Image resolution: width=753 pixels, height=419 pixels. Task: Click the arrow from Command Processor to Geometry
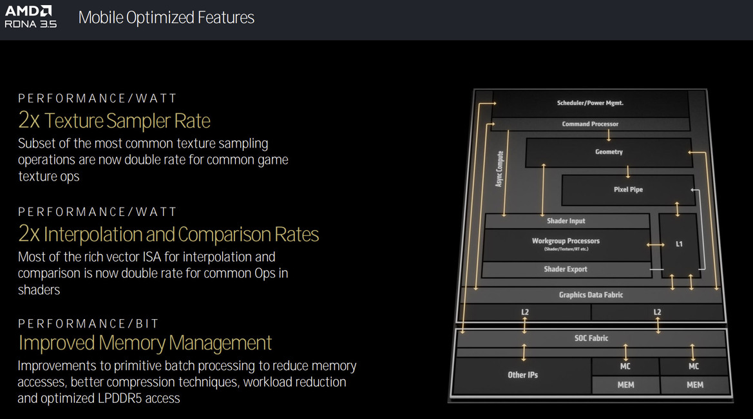(609, 135)
